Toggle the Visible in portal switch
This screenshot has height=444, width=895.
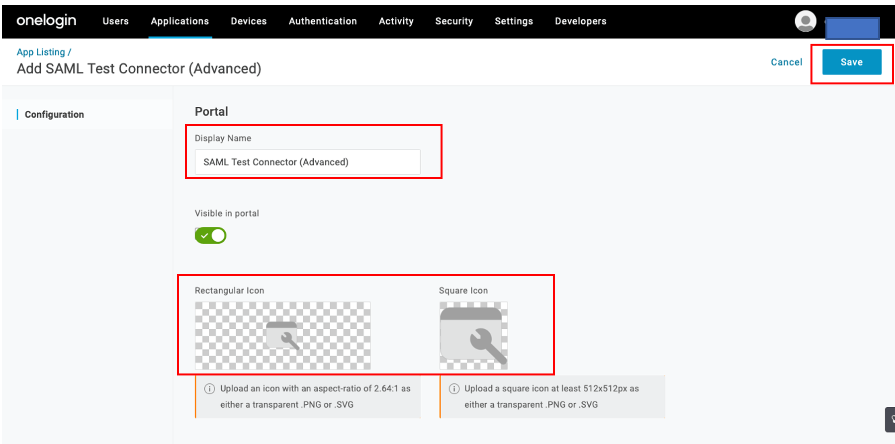(x=211, y=235)
